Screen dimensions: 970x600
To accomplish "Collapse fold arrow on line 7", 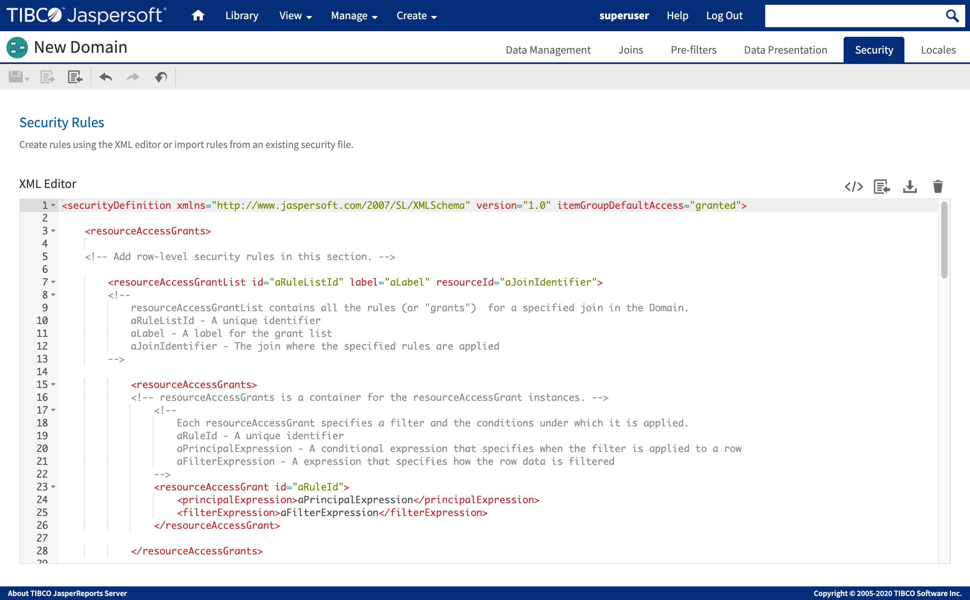I will click(53, 282).
